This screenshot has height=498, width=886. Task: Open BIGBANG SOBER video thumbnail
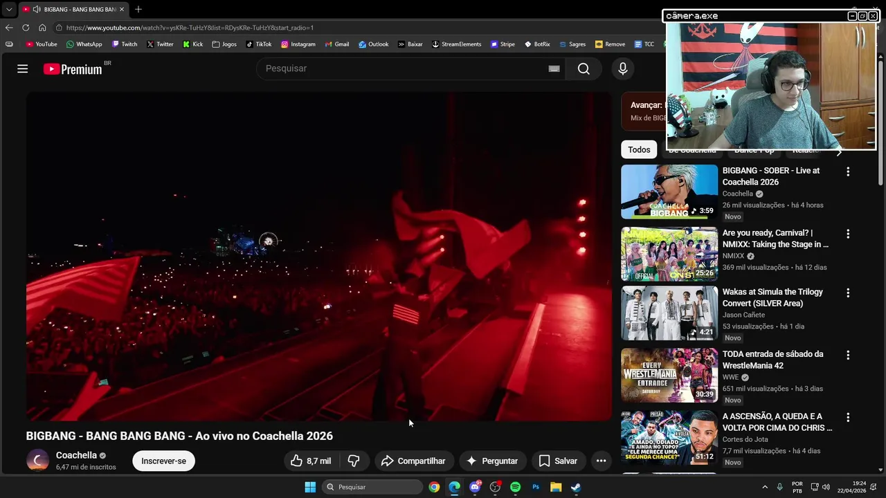pyautogui.click(x=669, y=192)
